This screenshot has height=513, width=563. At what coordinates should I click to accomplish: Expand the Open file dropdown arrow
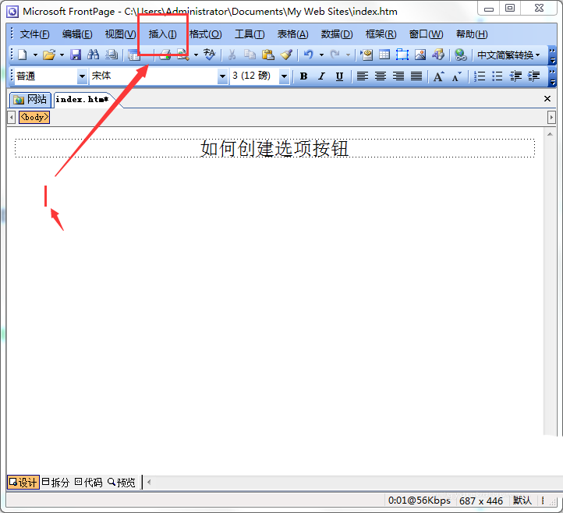(x=62, y=55)
